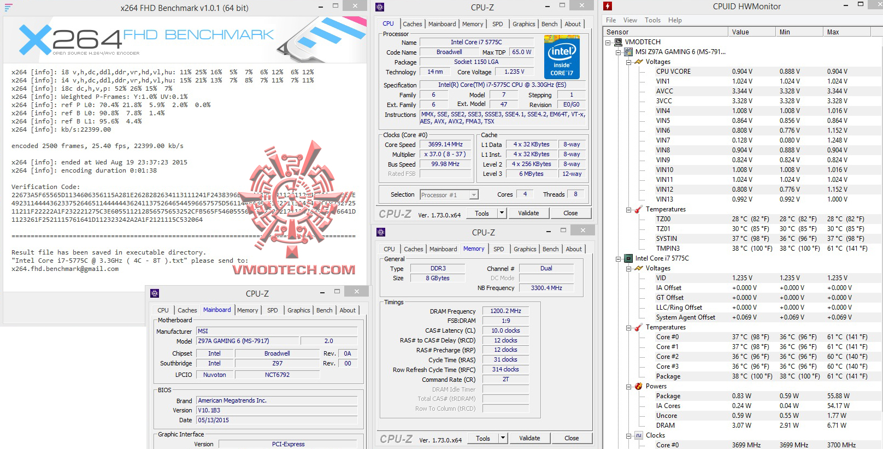Switch to Caches tab in CPU-Z Processor window

click(x=412, y=24)
